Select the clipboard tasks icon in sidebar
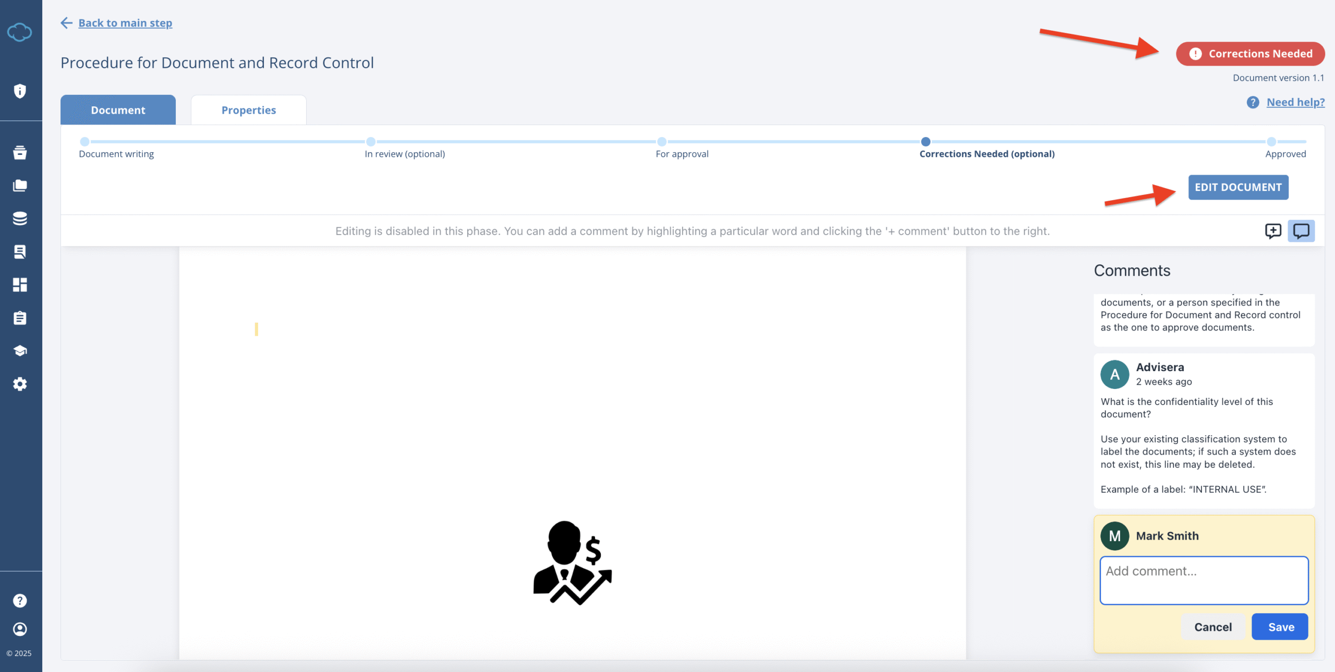Image resolution: width=1335 pixels, height=672 pixels. click(x=20, y=318)
